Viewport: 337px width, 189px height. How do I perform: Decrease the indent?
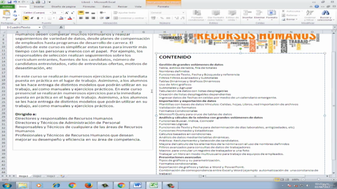tap(102, 18)
